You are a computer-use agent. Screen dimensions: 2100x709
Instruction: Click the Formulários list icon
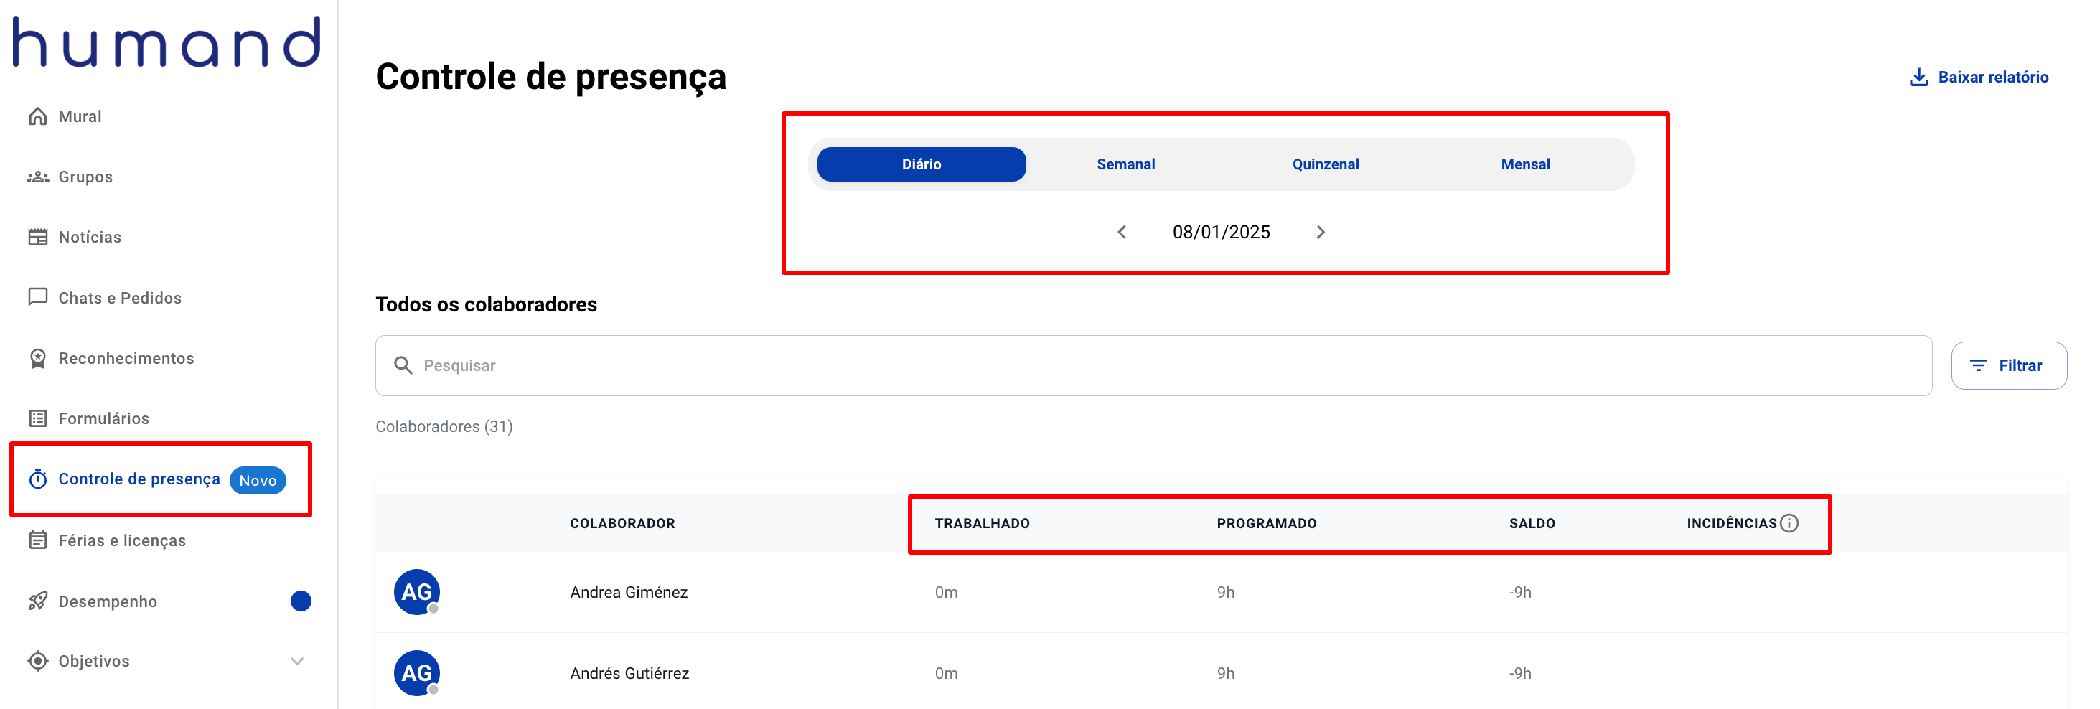(x=37, y=419)
